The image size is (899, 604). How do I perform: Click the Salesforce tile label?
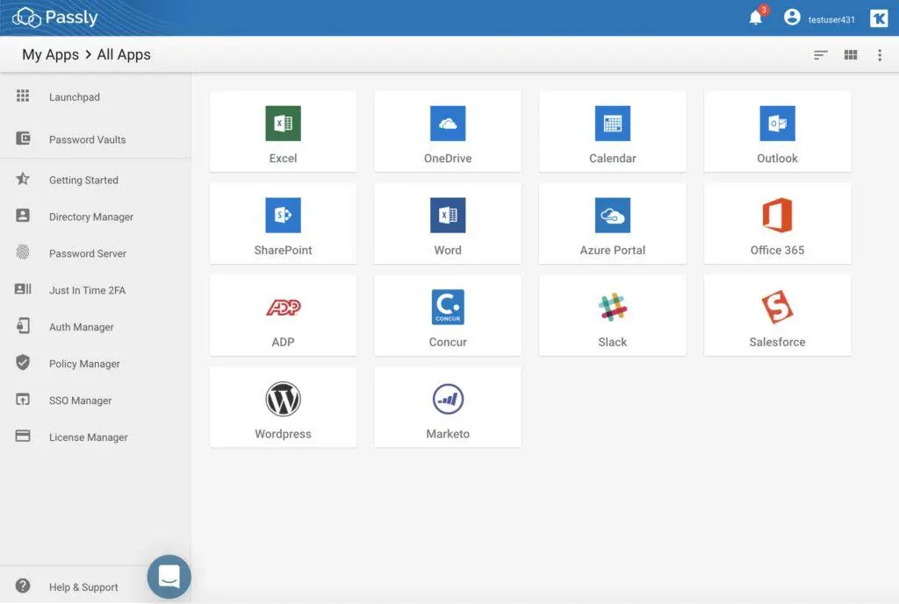[777, 342]
